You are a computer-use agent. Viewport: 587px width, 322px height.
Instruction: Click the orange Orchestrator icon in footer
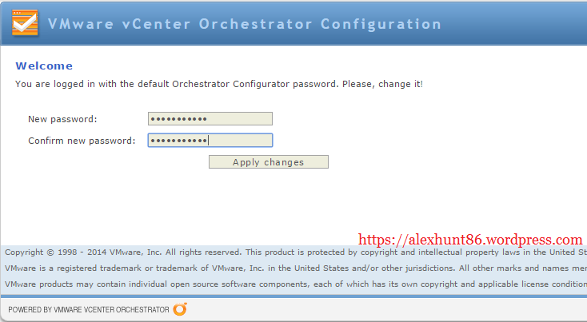point(180,309)
